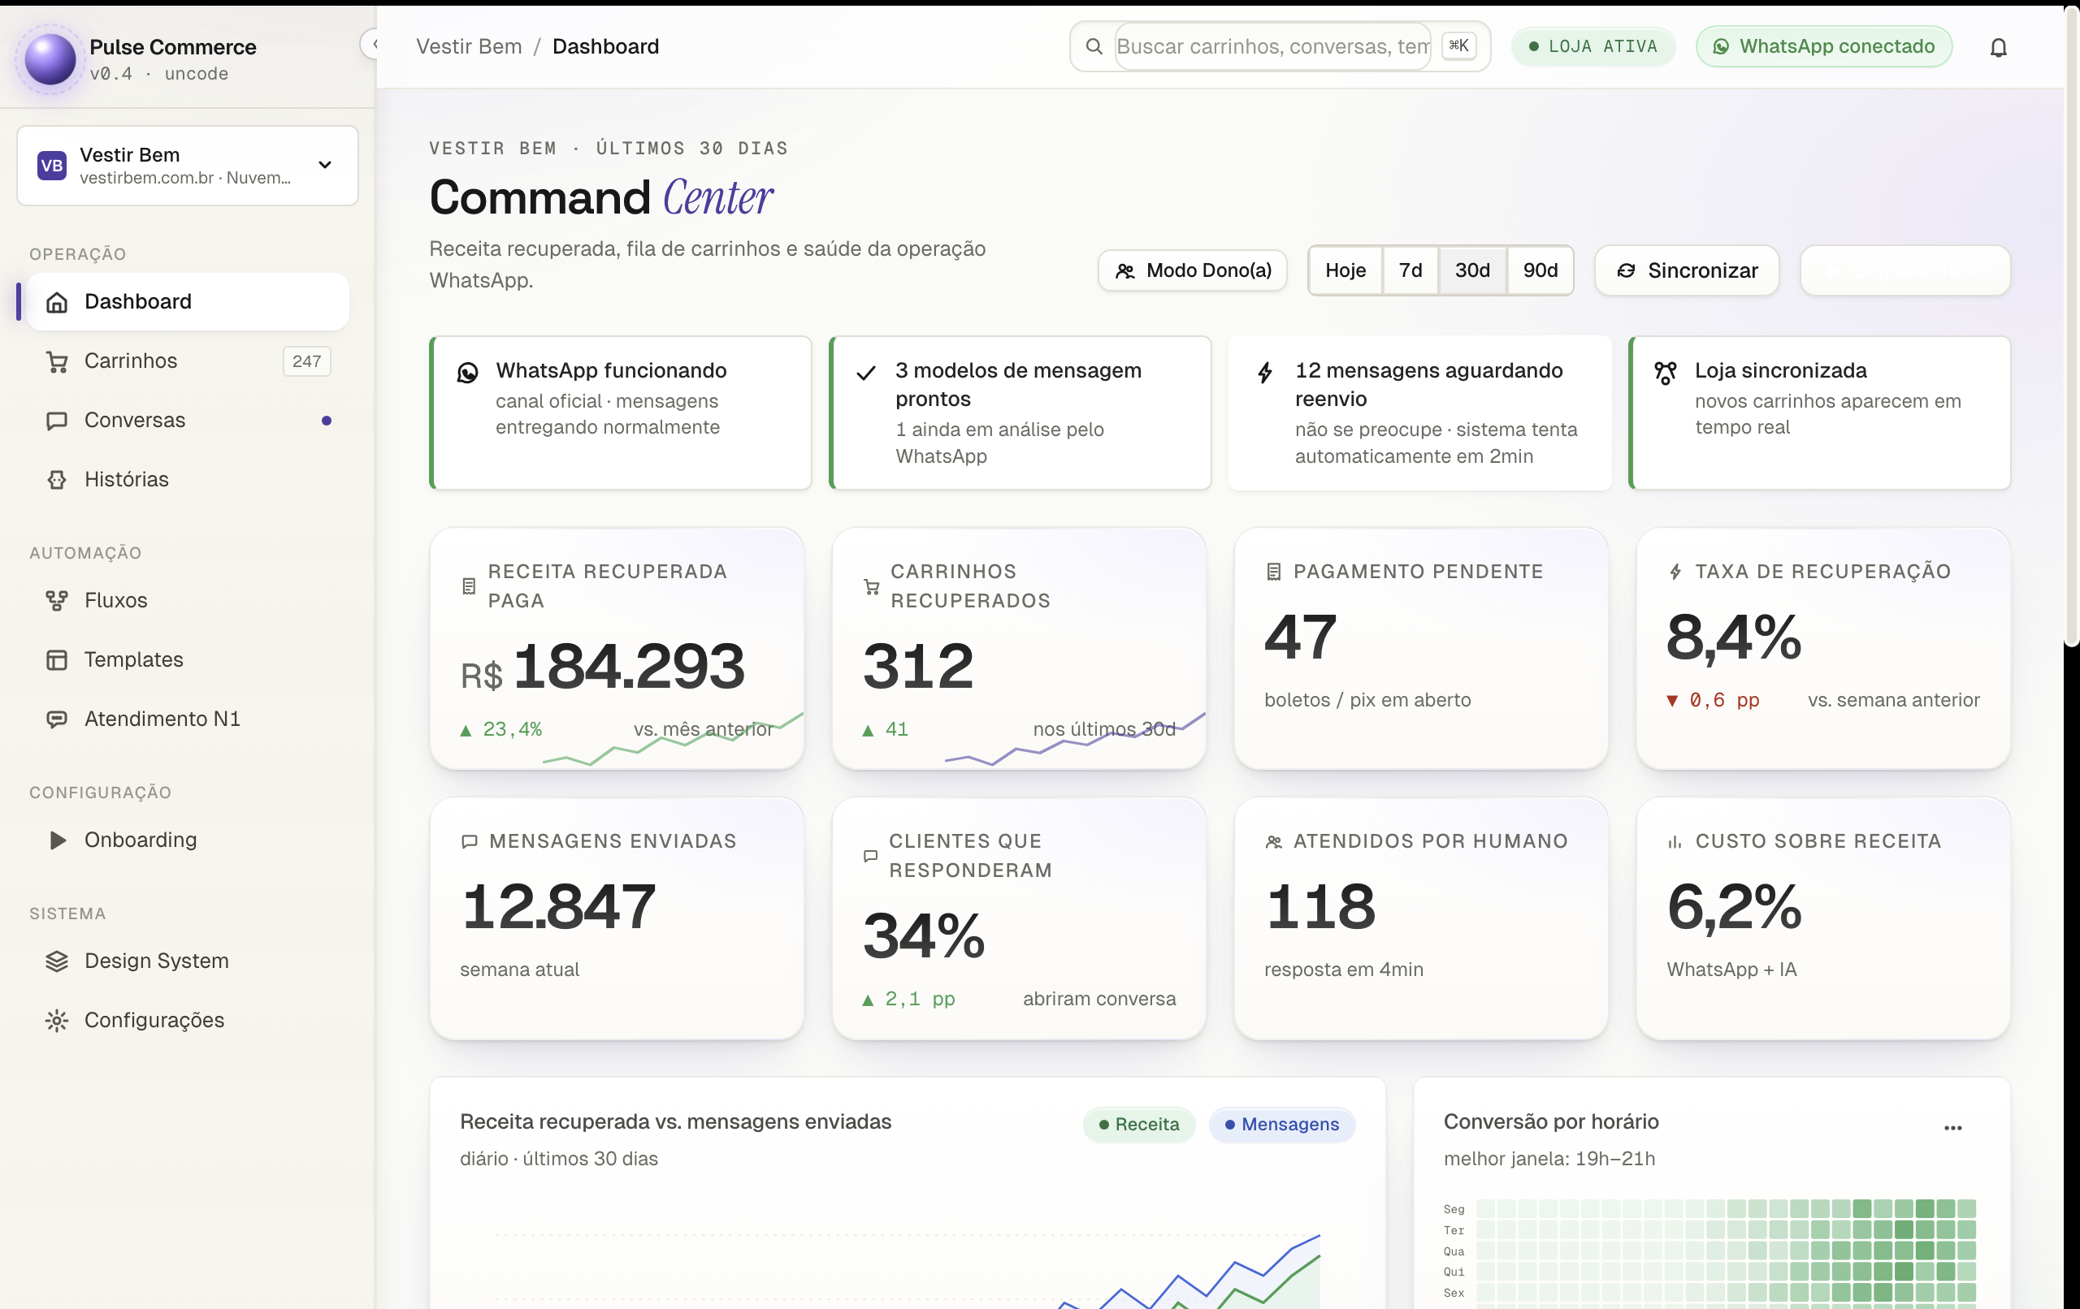
Task: Click the Templates layout icon
Action: coord(56,660)
